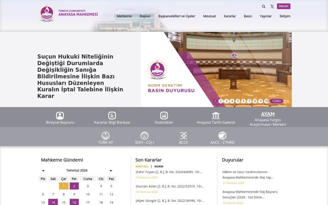
Task: Switch the site language to ENGLISH
Action: (x=283, y=6)
